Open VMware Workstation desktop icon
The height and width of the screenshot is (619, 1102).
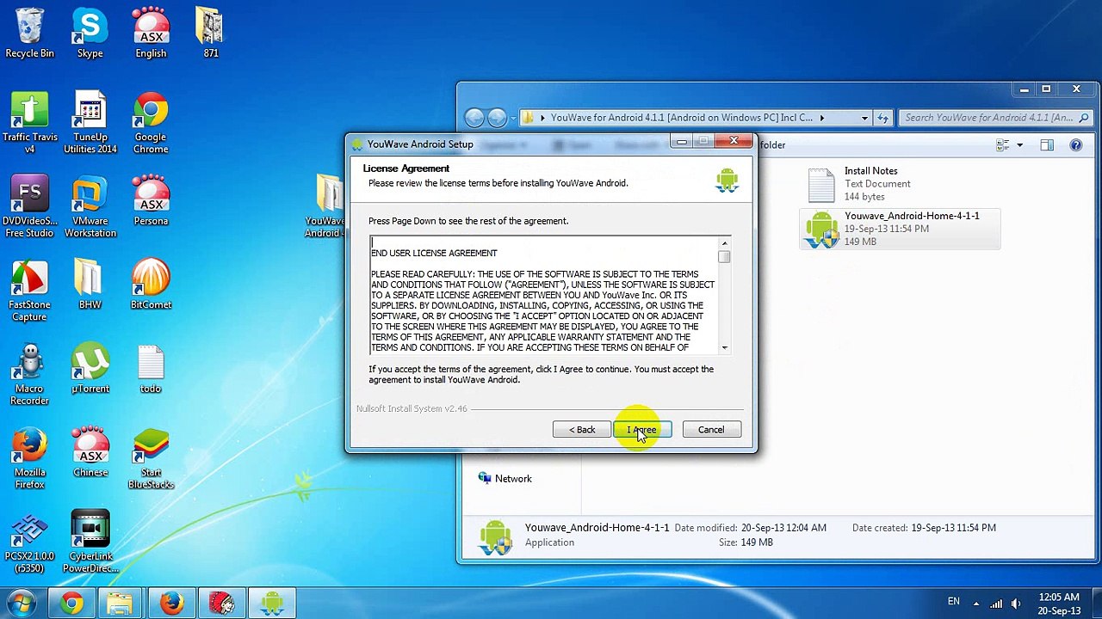[90, 207]
